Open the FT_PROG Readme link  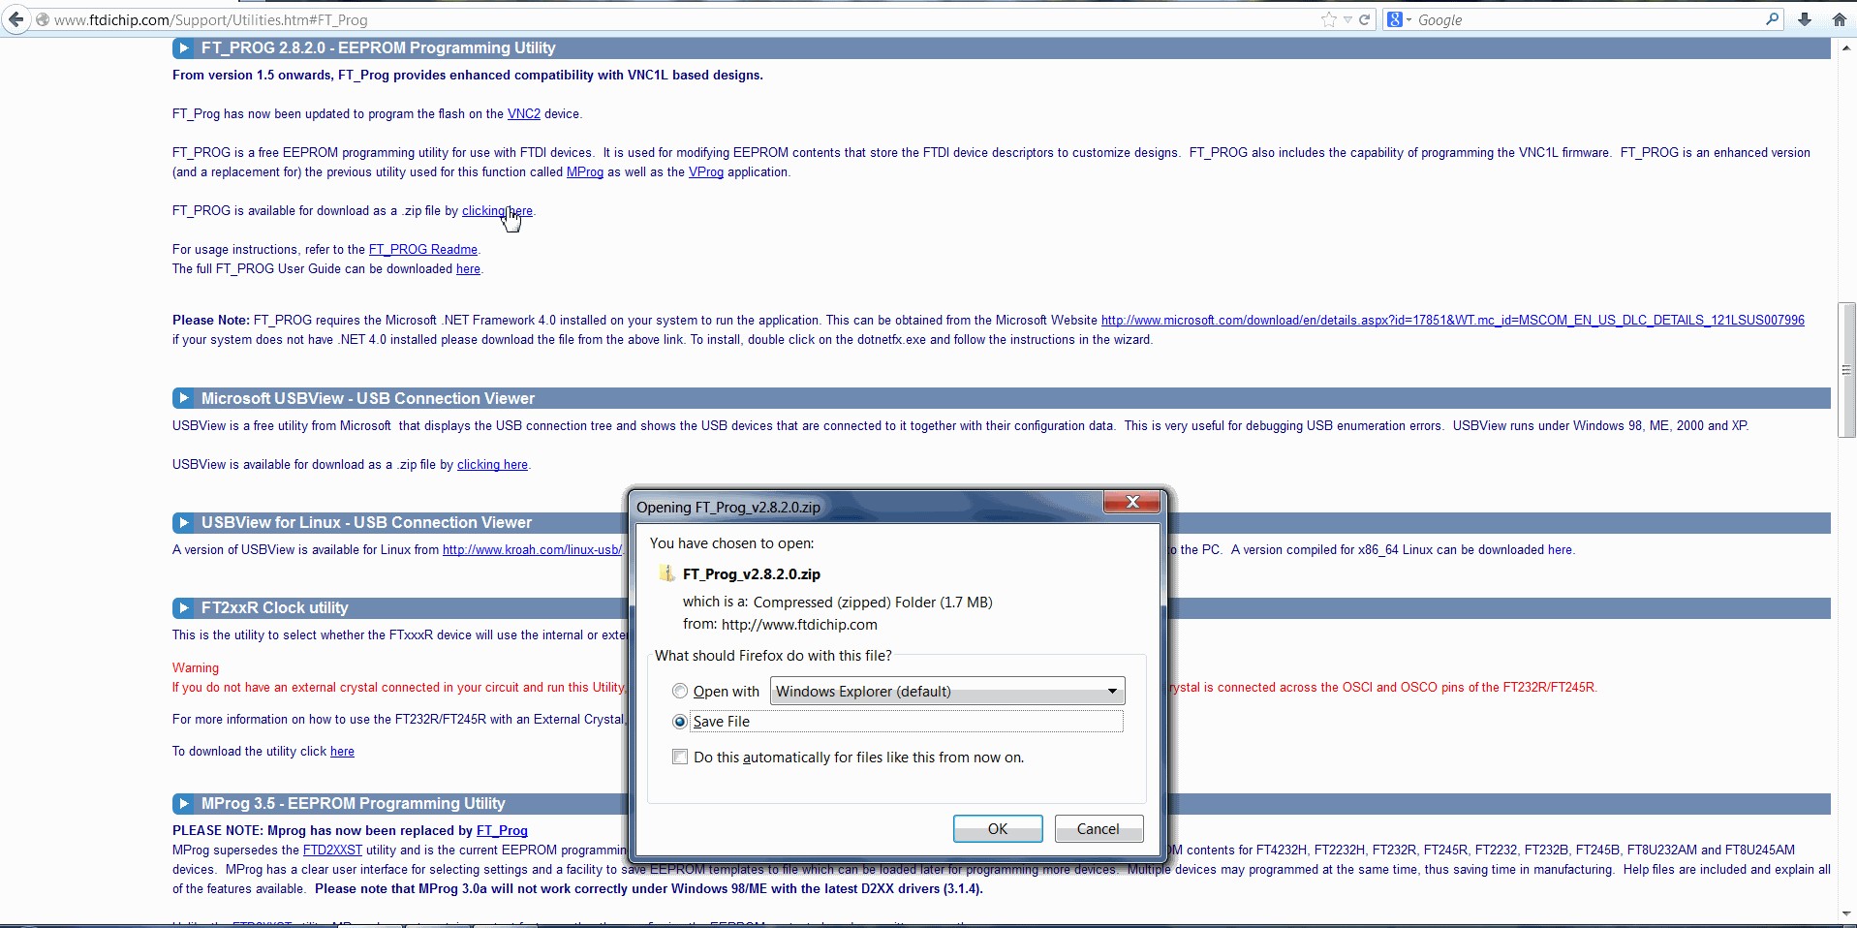pos(423,250)
